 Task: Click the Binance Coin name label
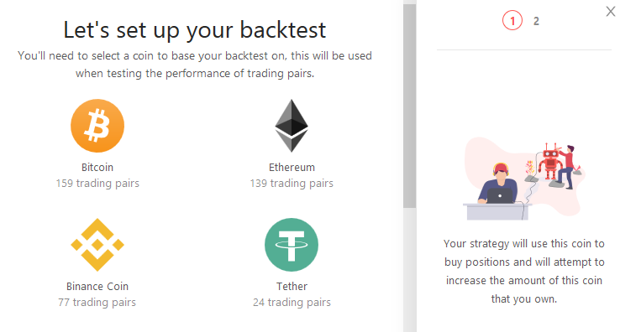click(97, 286)
